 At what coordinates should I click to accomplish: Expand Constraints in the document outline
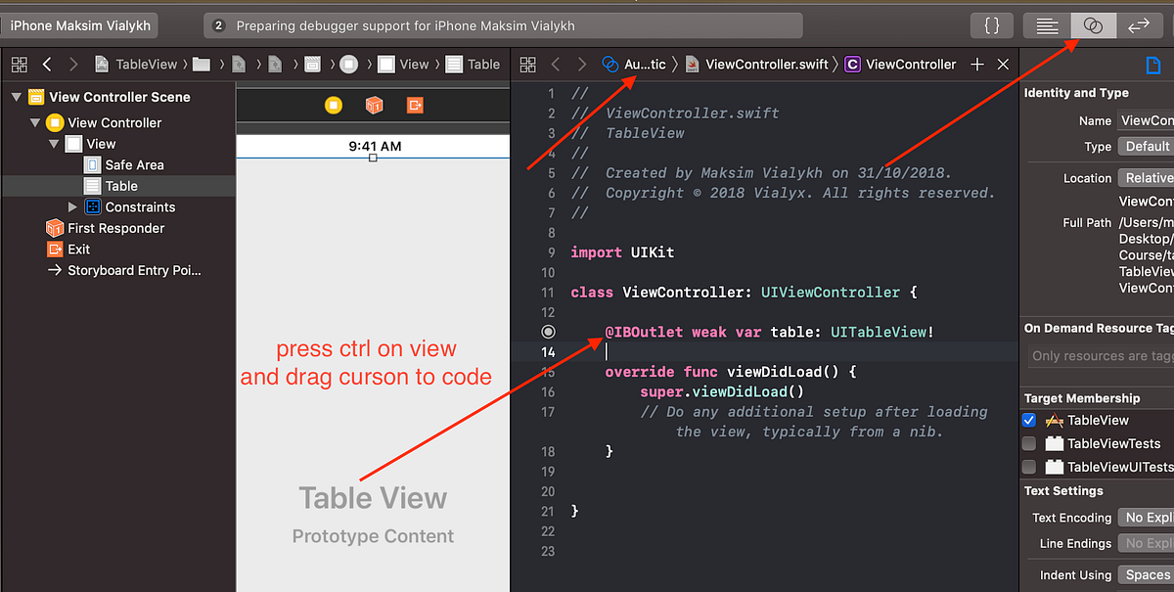pos(71,206)
